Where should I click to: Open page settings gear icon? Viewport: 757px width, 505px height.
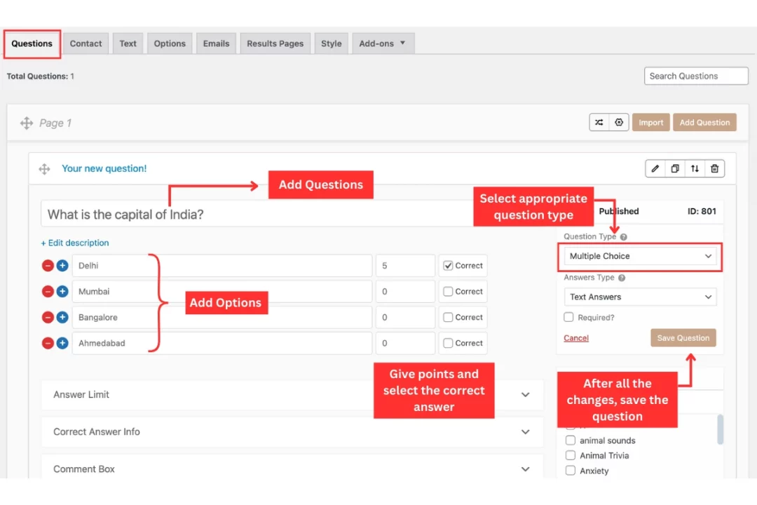(618, 123)
